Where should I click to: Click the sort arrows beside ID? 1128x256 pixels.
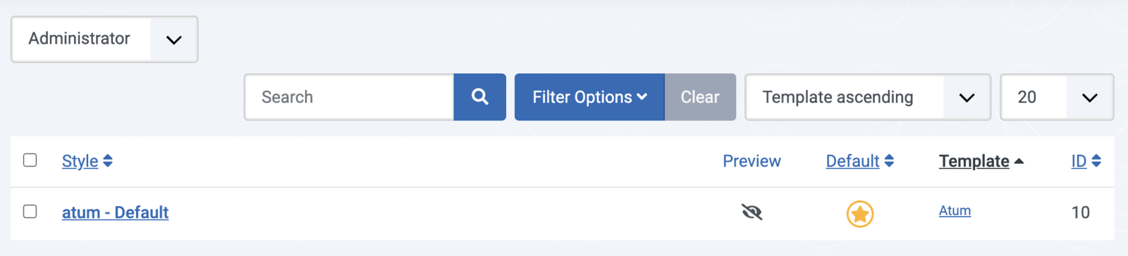(1096, 161)
